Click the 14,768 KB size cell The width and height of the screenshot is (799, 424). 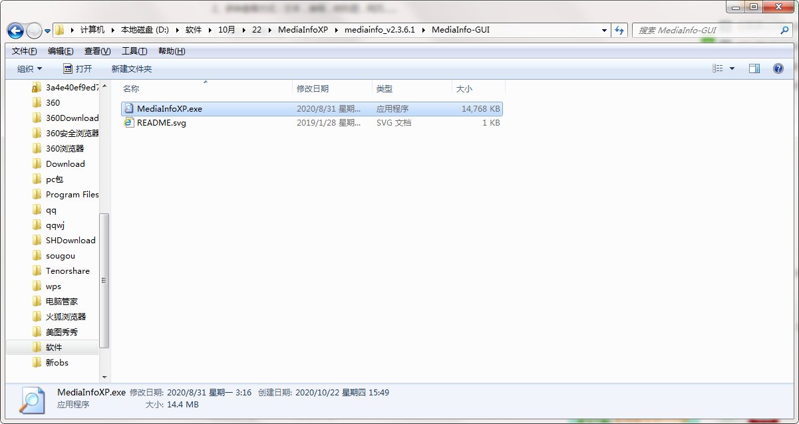coord(481,108)
